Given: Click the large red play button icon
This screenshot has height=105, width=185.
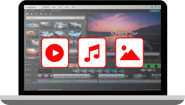Looking at the screenshot, I should click(55, 53).
